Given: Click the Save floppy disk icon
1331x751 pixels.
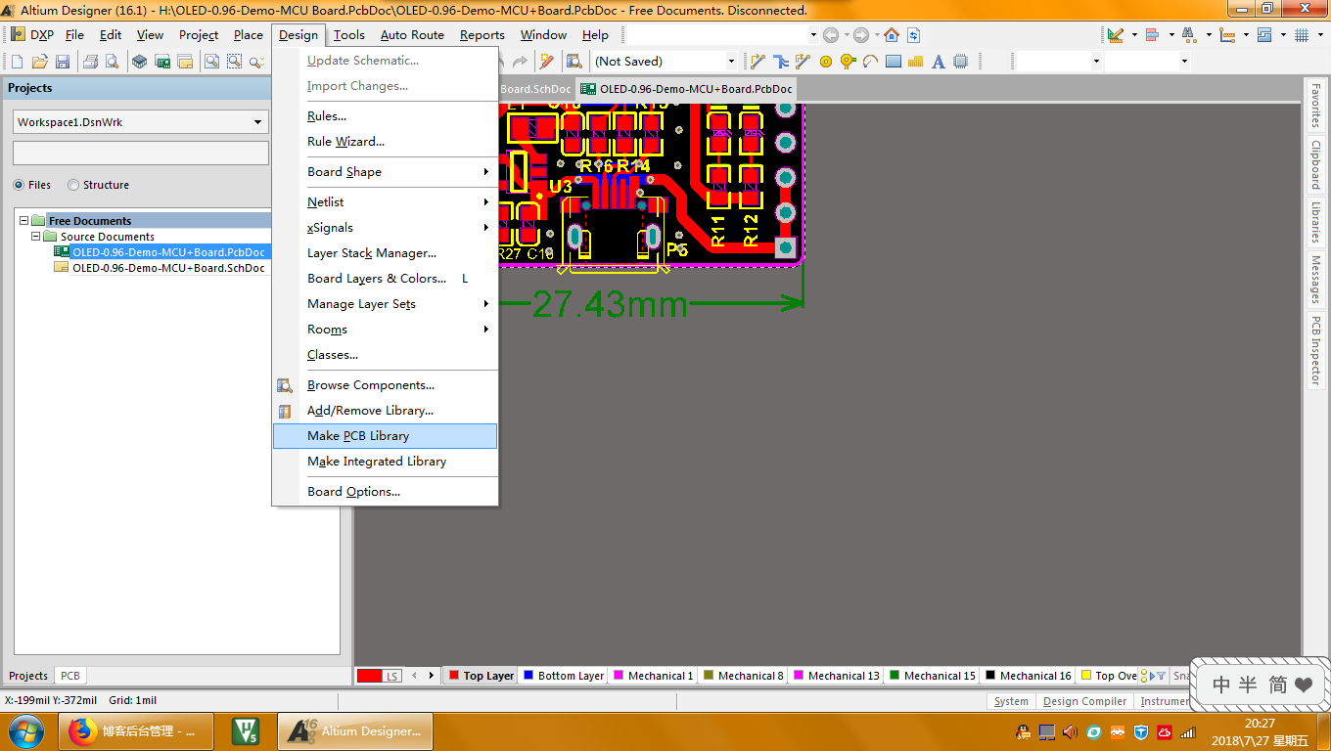Looking at the screenshot, I should tap(62, 62).
